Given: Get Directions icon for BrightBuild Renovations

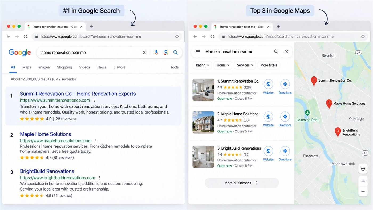Looking at the screenshot, I should coord(285,151).
